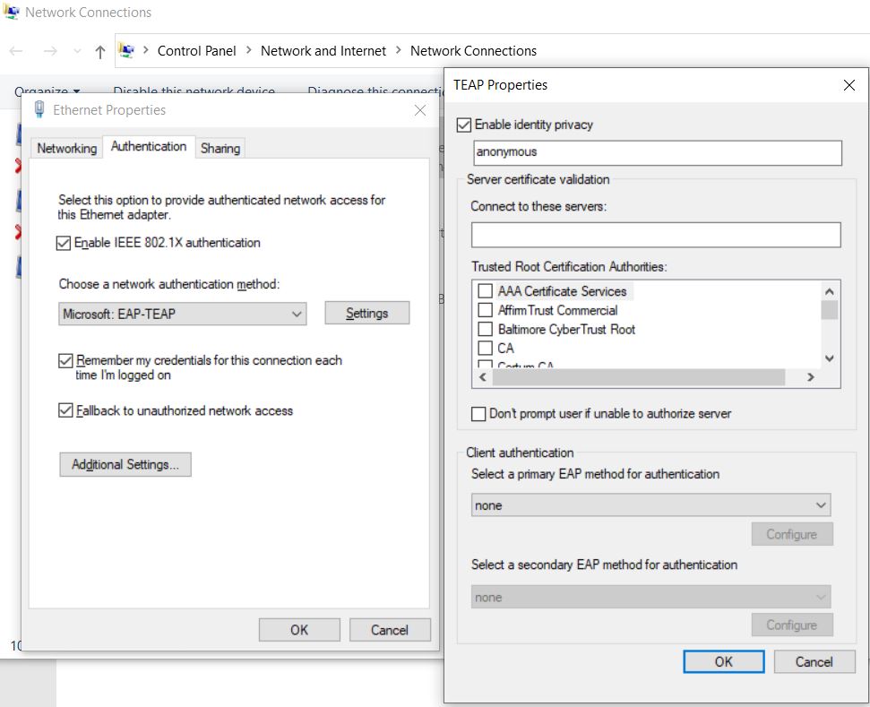Image resolution: width=870 pixels, height=707 pixels.
Task: Switch to the Networking tab
Action: tap(65, 148)
